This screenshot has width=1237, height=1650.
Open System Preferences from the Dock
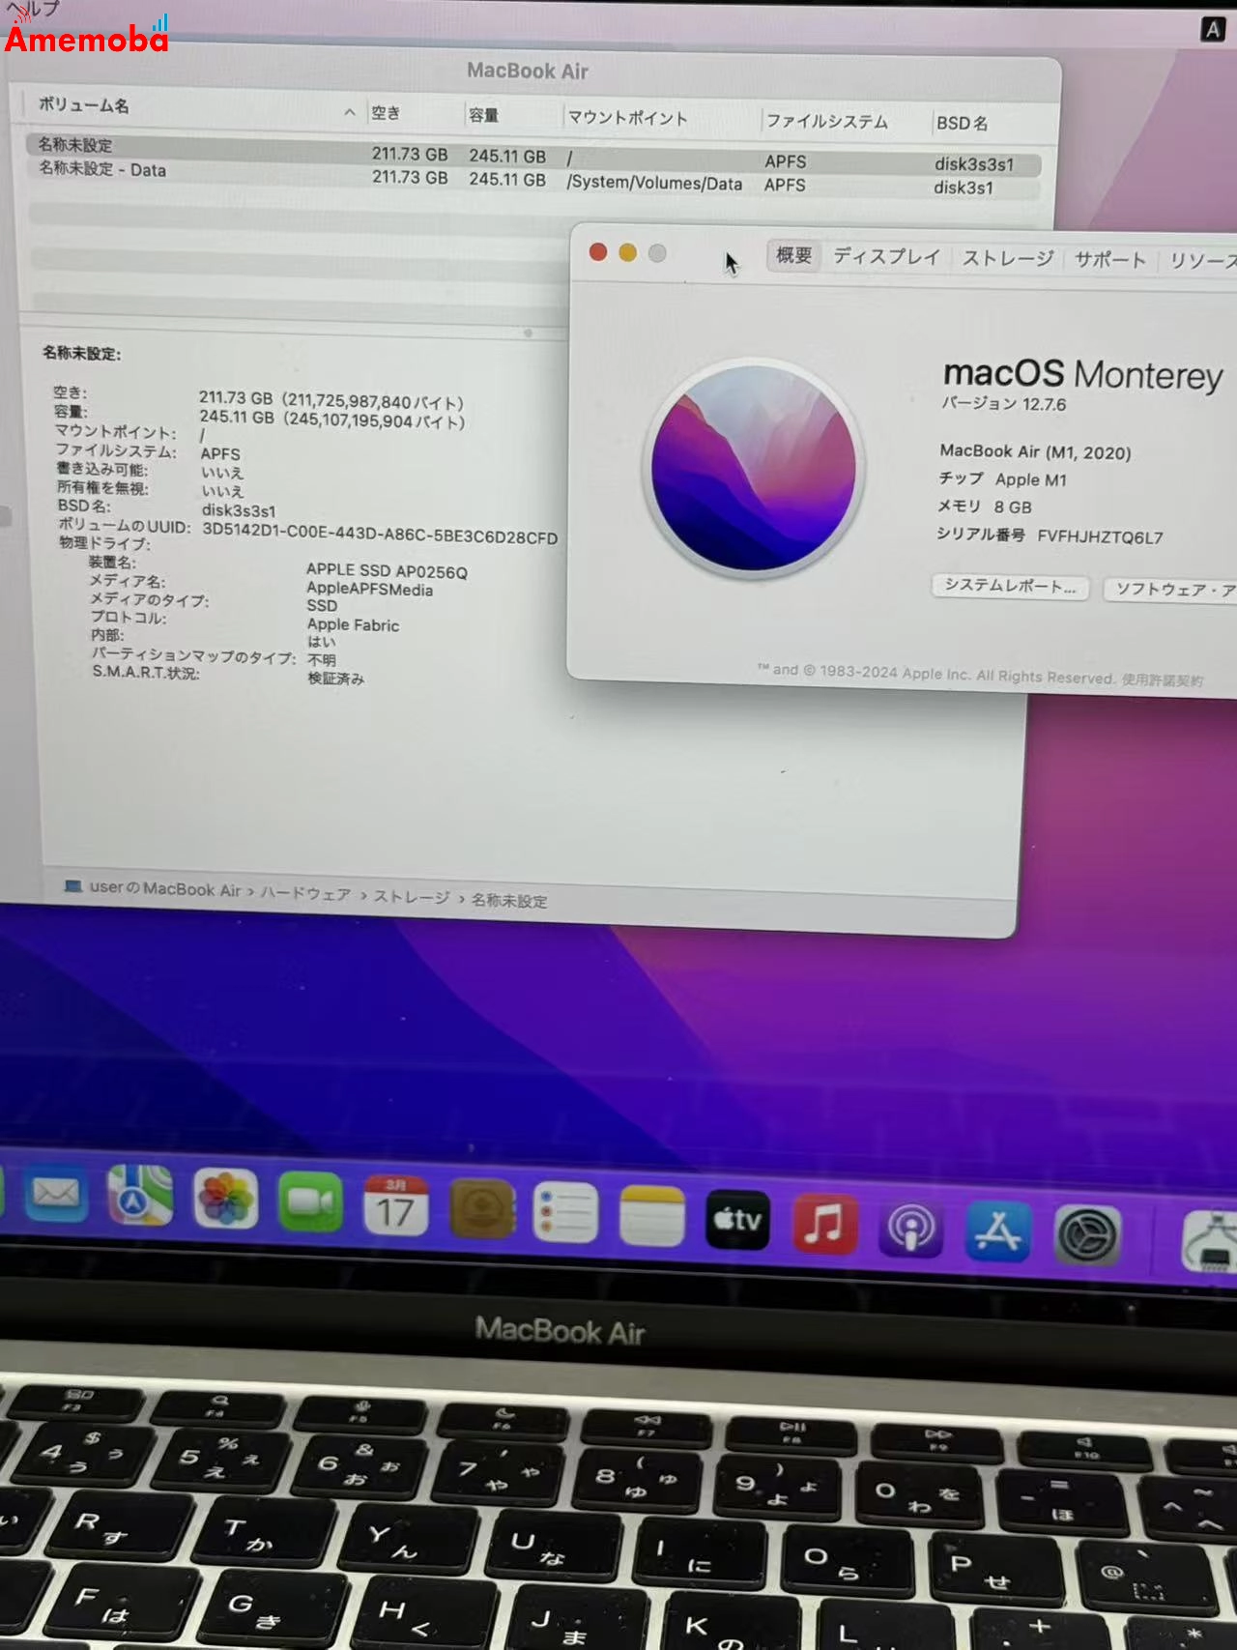click(x=1087, y=1235)
